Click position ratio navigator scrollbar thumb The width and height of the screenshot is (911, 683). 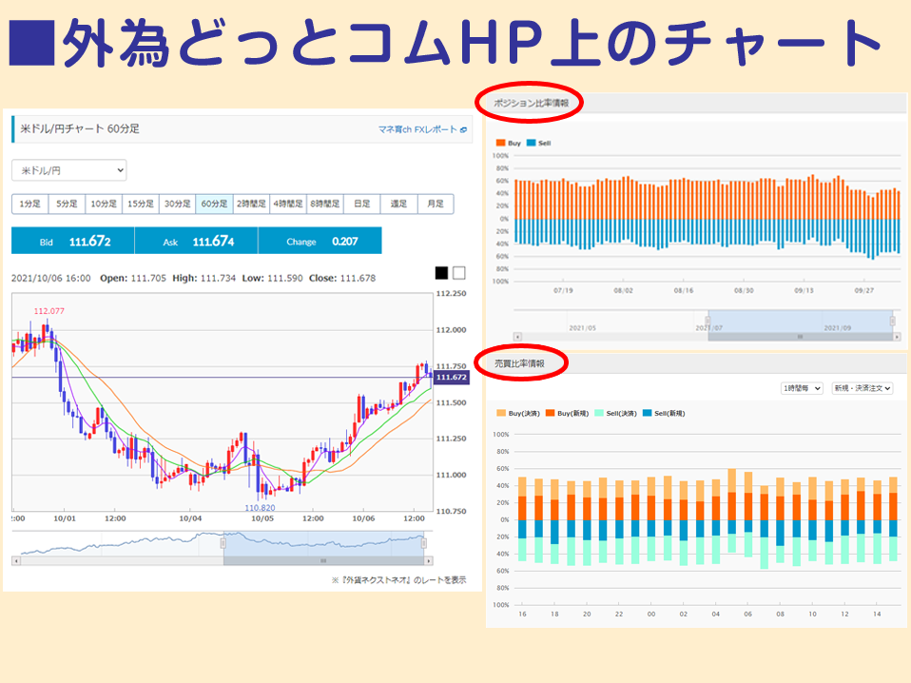[800, 337]
